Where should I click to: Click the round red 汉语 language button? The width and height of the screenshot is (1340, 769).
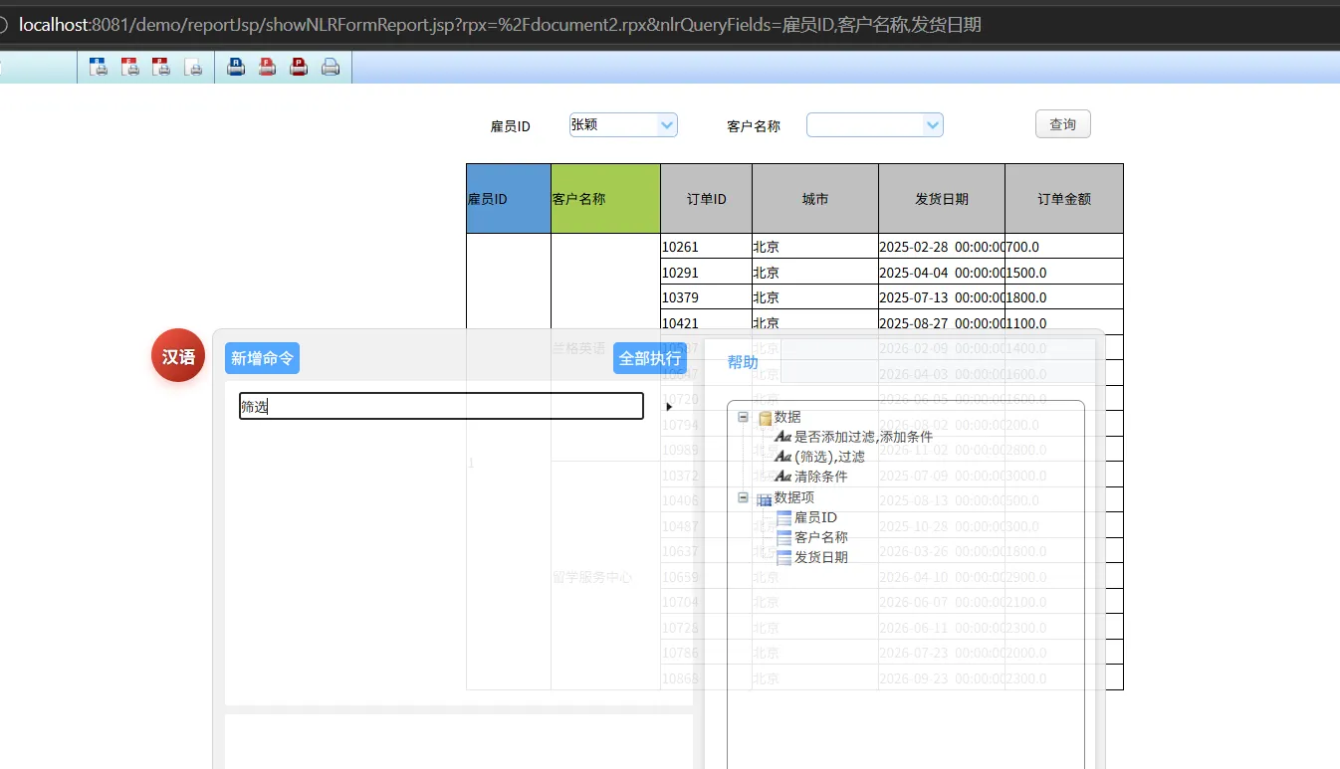click(178, 355)
